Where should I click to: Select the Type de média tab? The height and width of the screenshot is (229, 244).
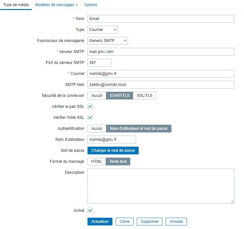click(x=16, y=5)
